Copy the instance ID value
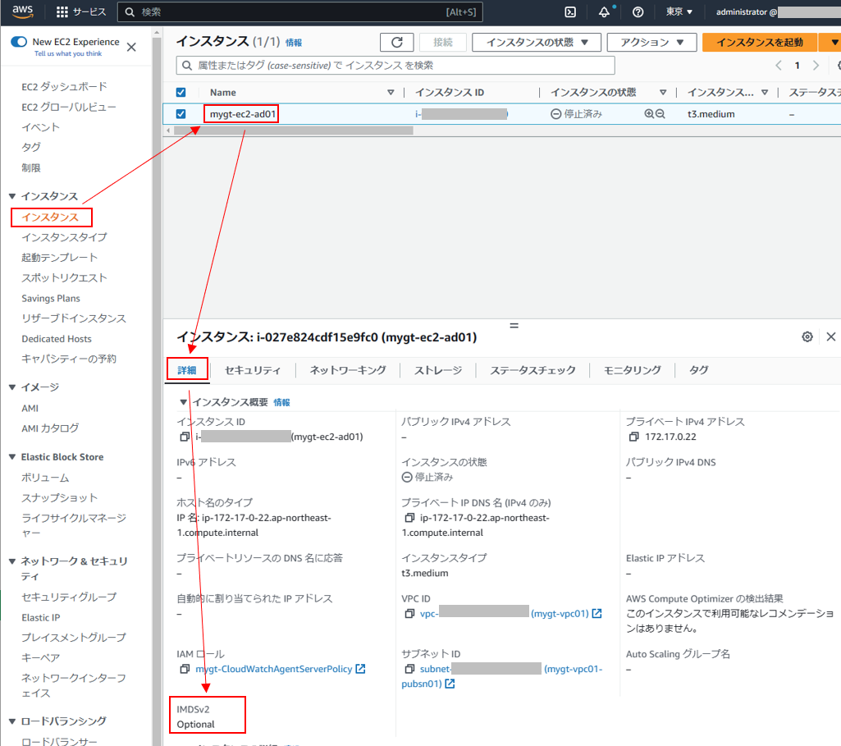Viewport: 841px width, 746px height. click(185, 437)
